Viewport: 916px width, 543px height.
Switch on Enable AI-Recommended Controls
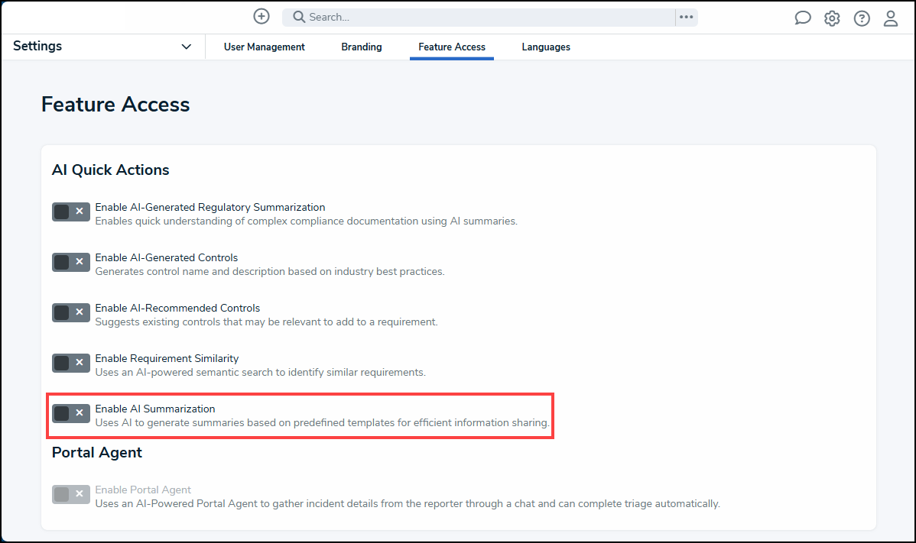(x=70, y=312)
